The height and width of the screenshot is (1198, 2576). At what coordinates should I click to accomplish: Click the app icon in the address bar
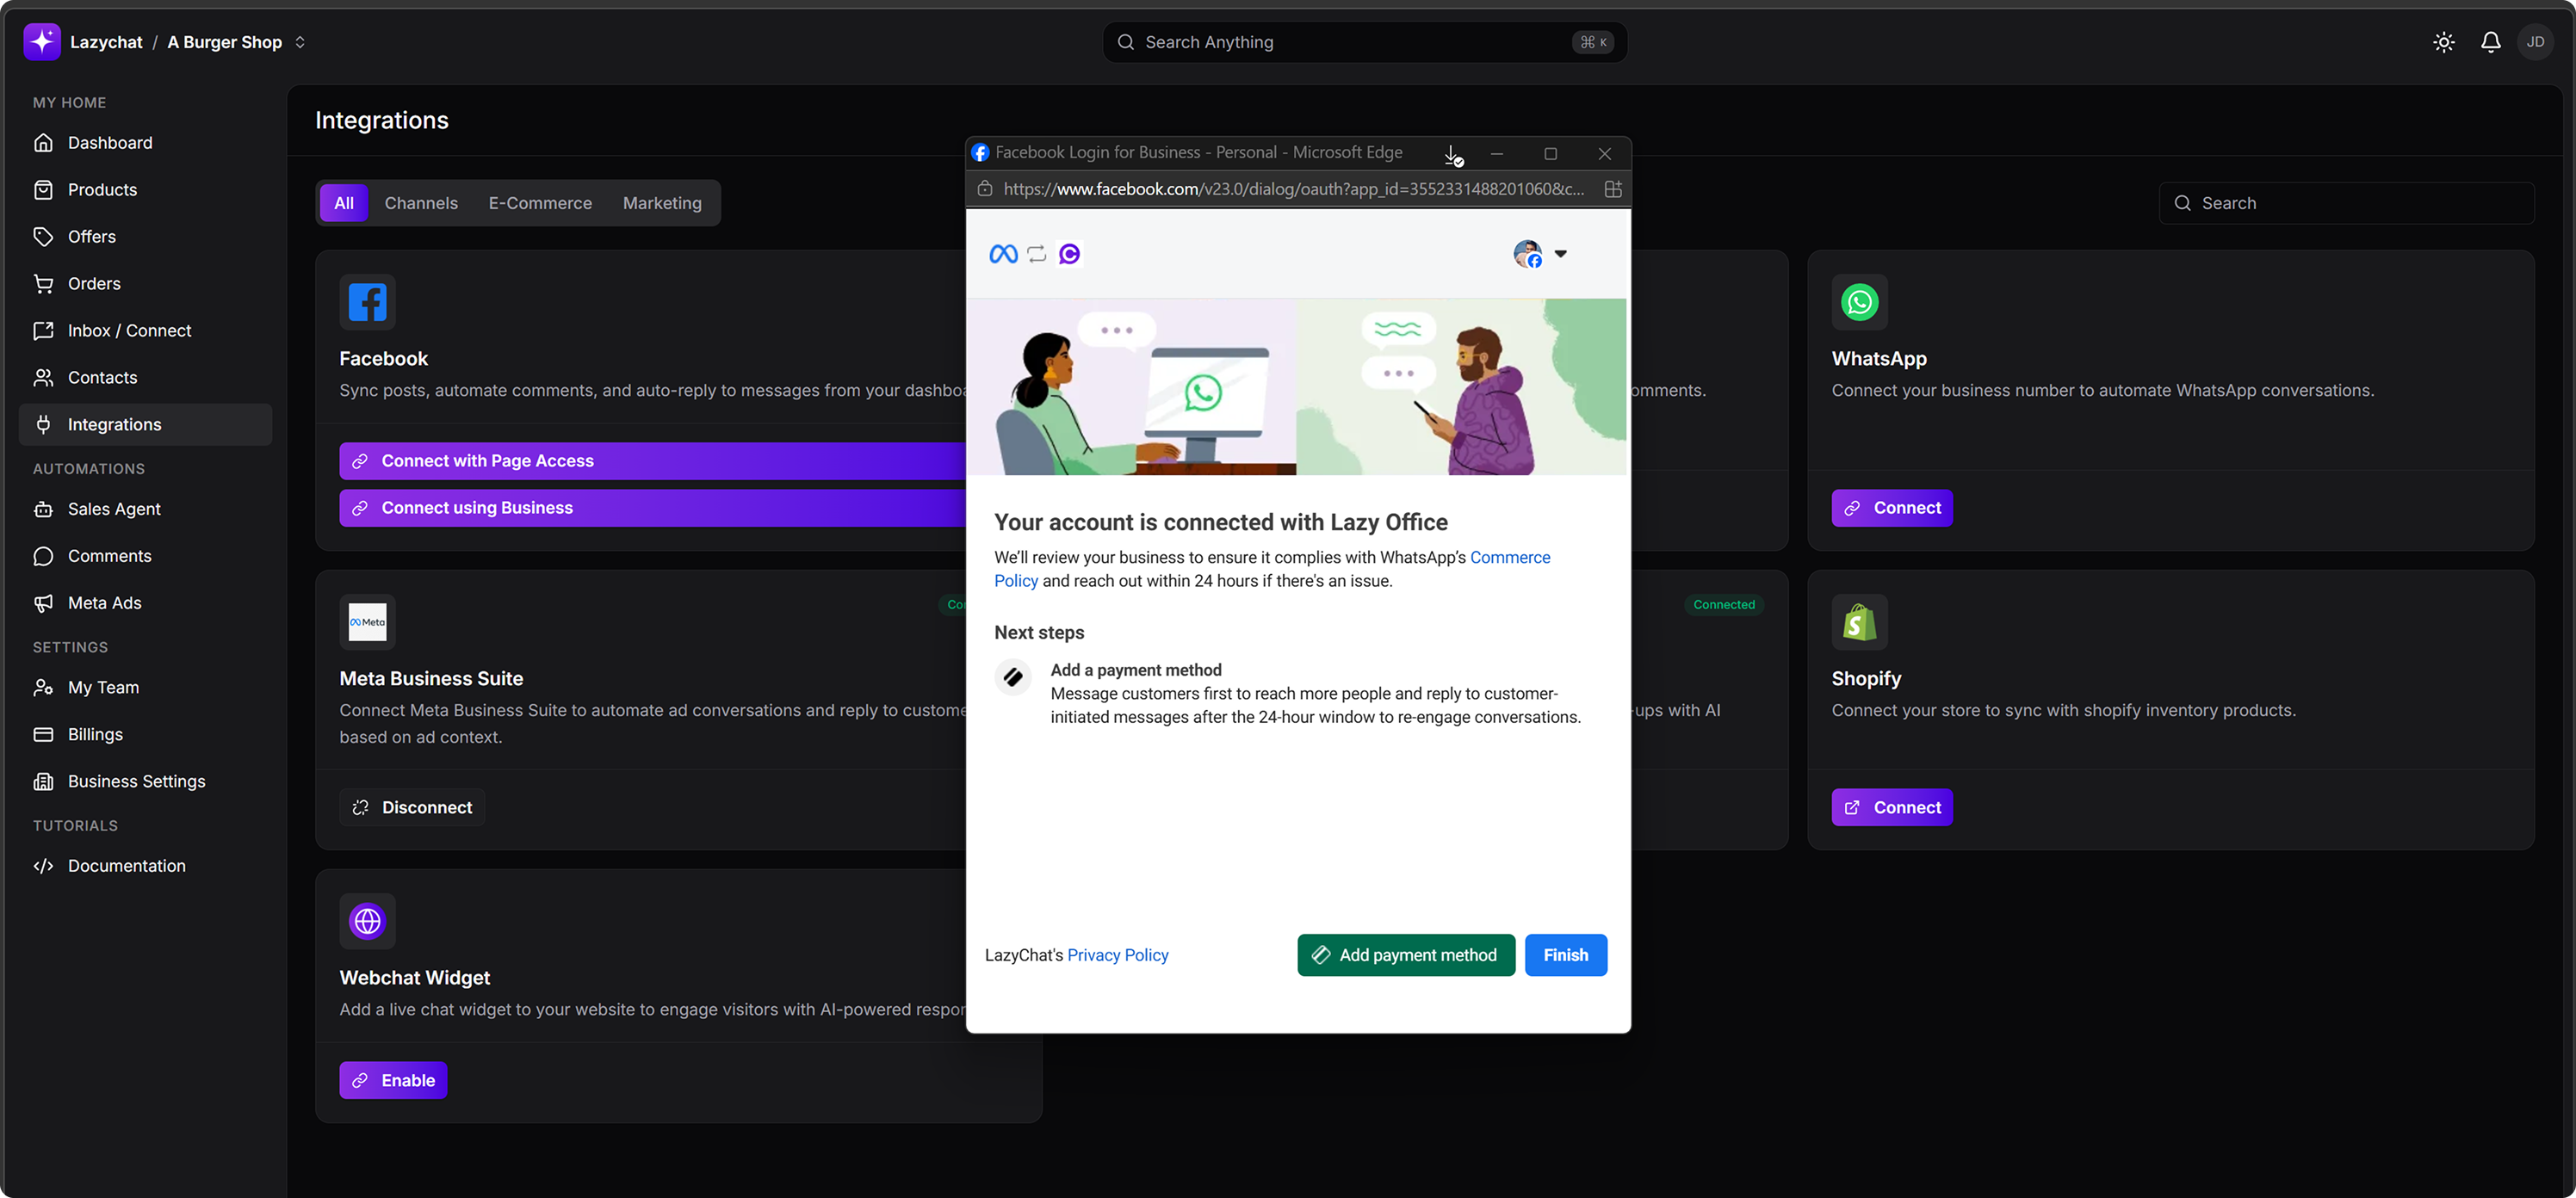[x=1612, y=189]
